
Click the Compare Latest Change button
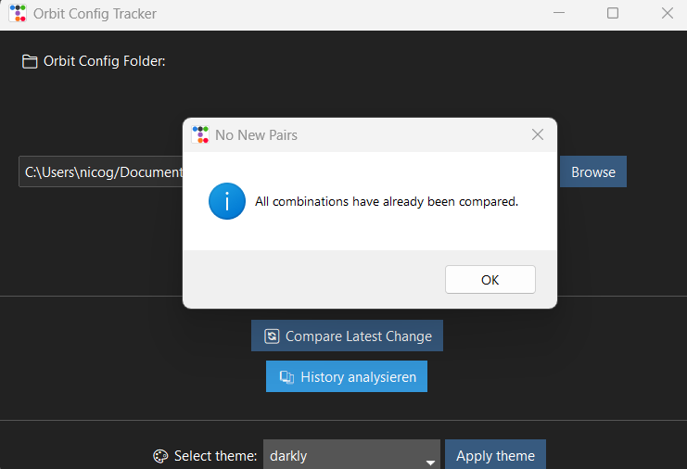[347, 336]
